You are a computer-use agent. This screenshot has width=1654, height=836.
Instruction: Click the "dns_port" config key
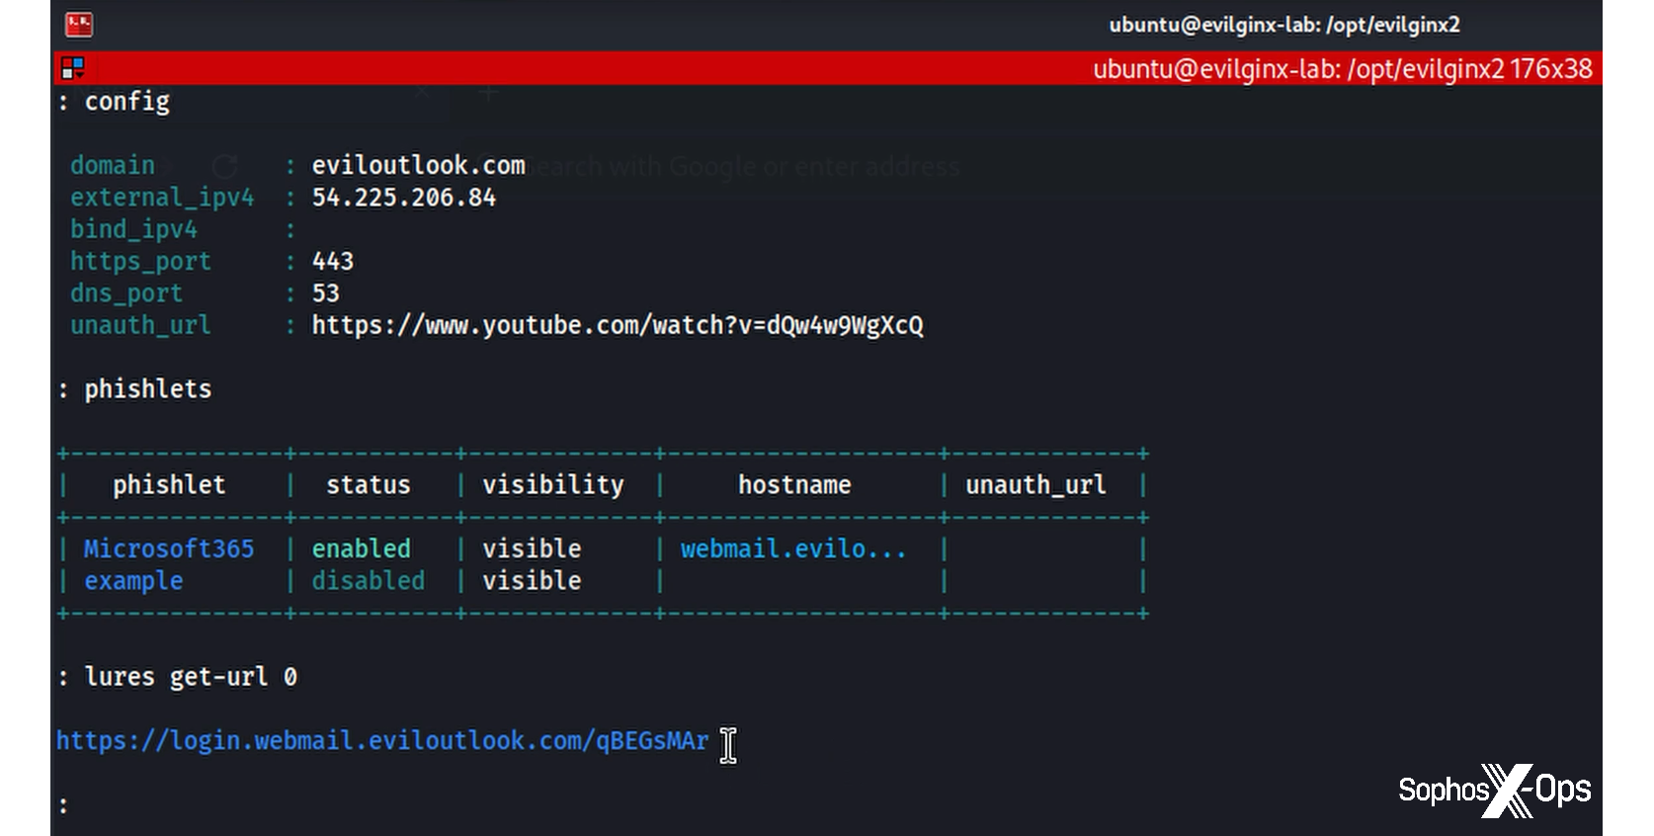pyautogui.click(x=126, y=293)
